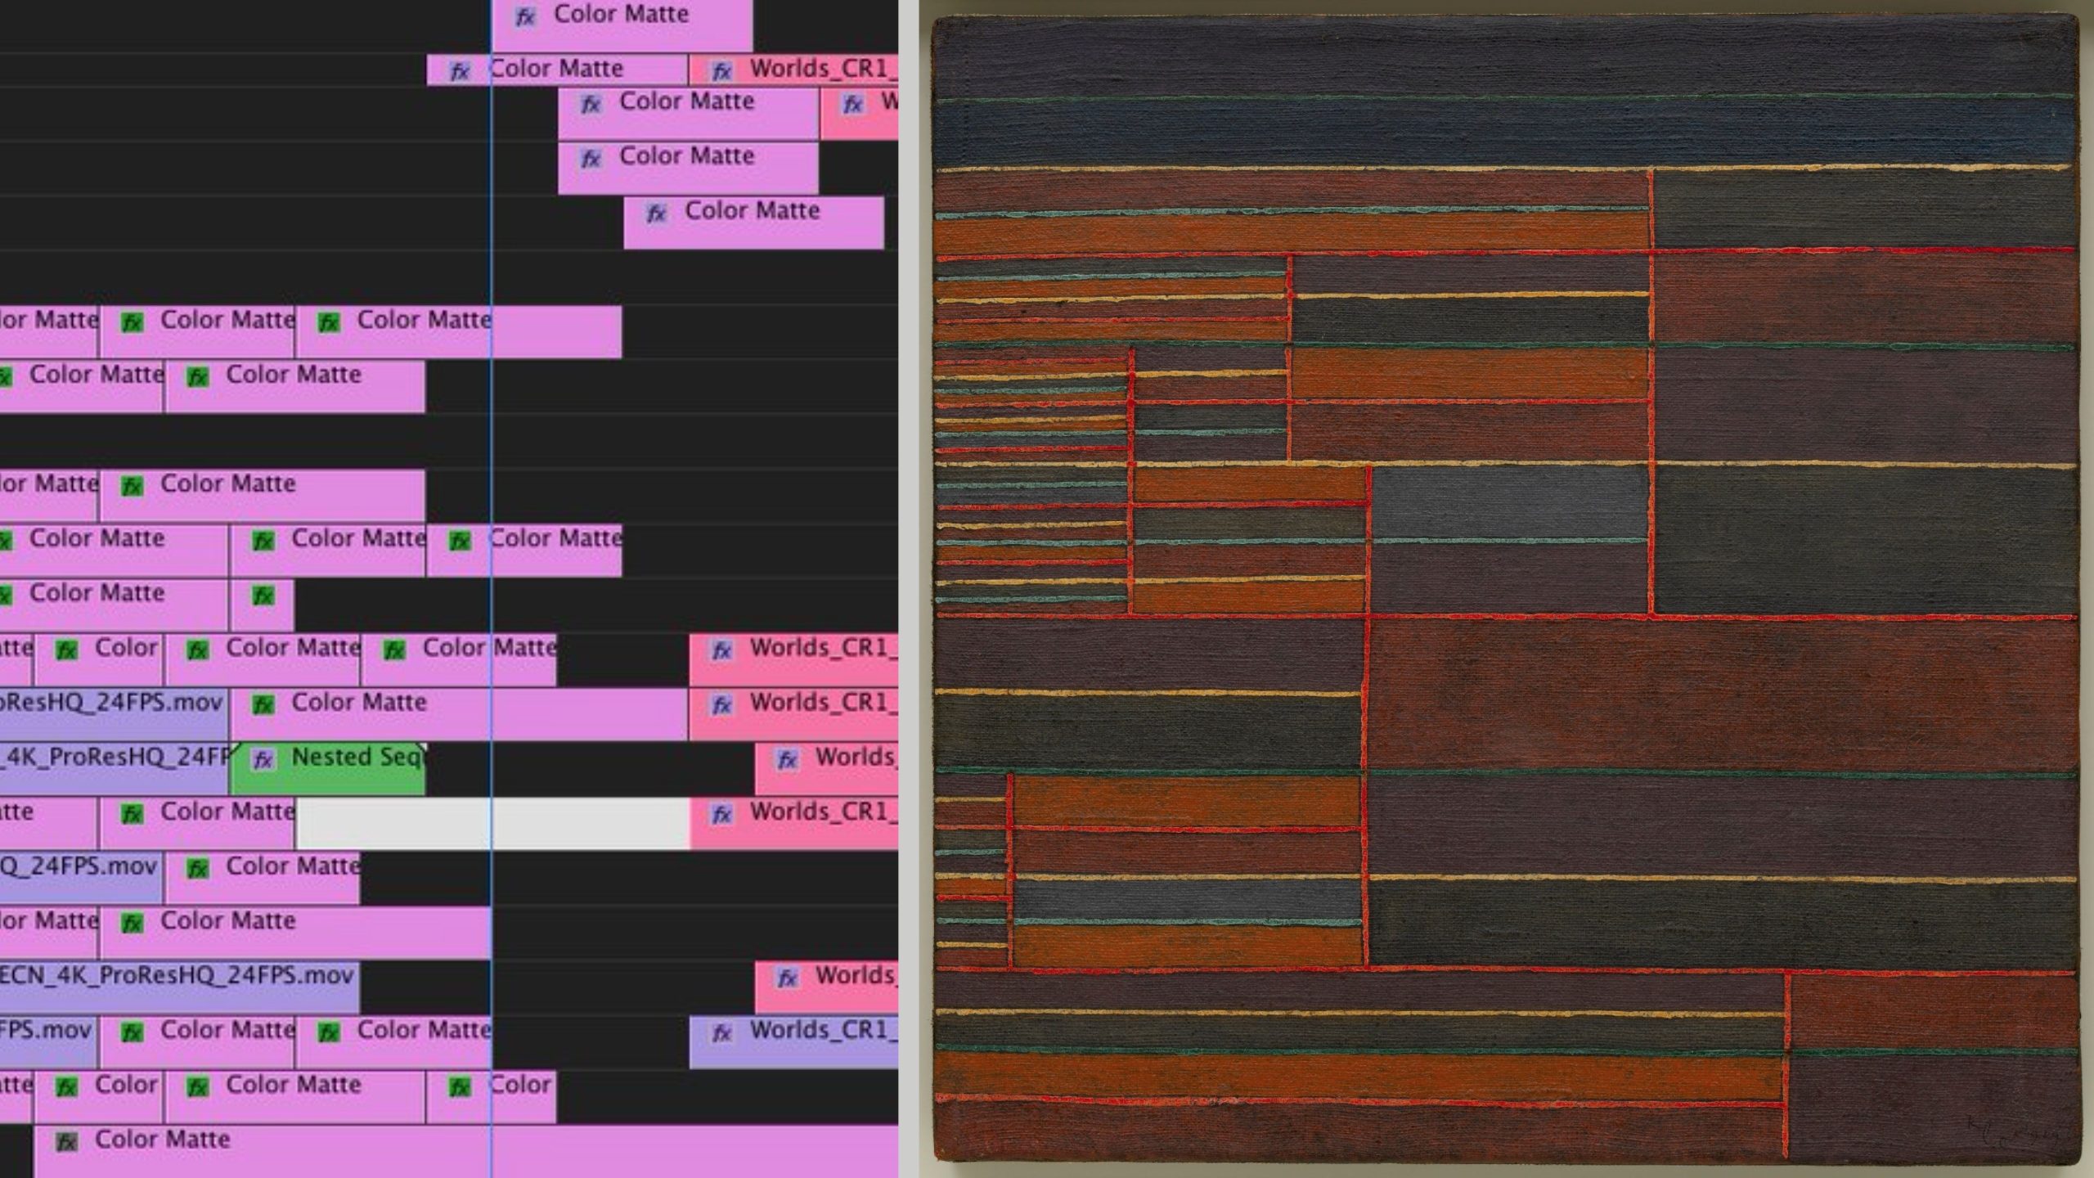
Task: Select the blank white clip in timeline
Action: coord(492,823)
